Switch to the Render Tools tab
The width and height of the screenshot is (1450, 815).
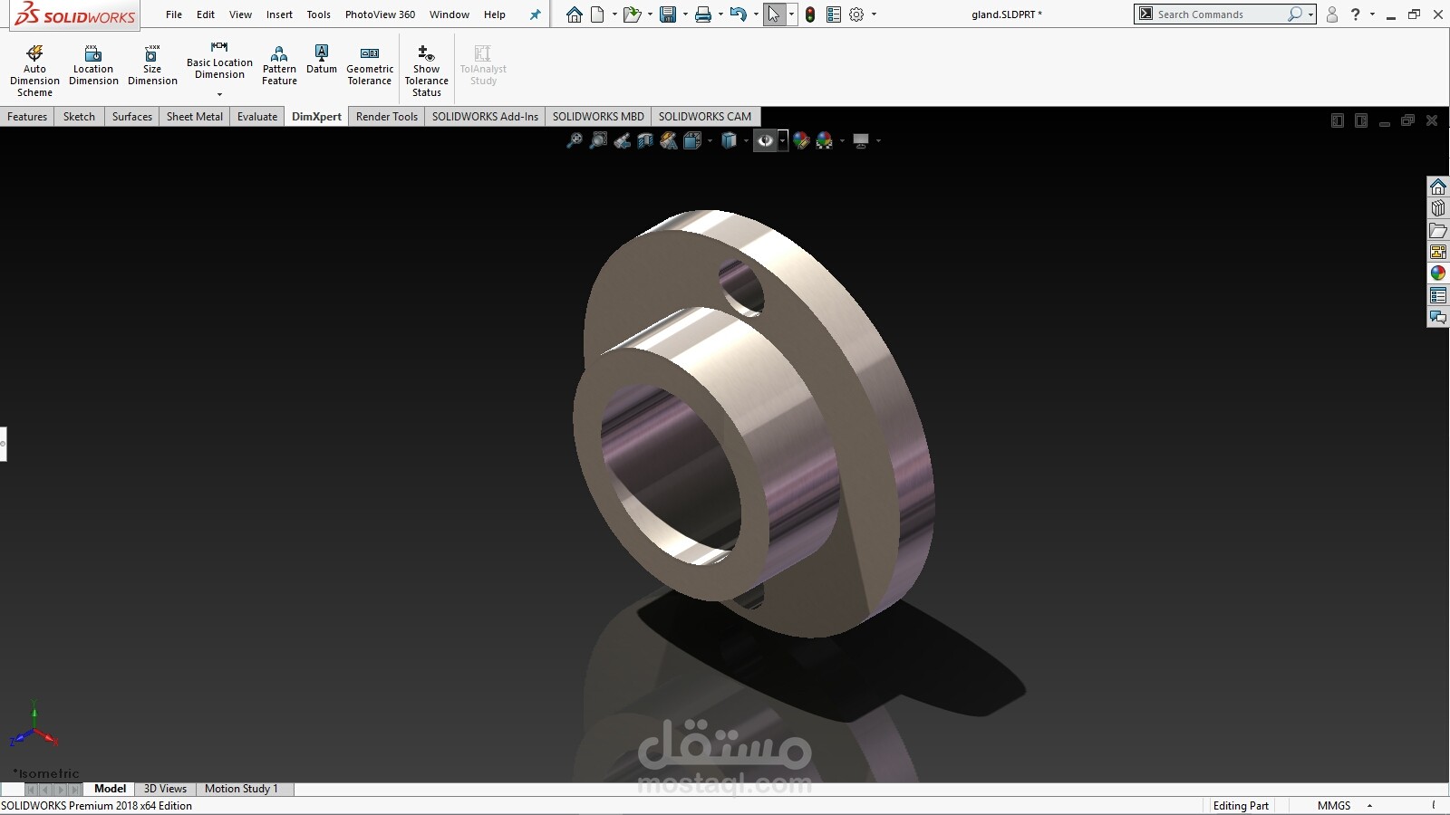click(x=387, y=117)
